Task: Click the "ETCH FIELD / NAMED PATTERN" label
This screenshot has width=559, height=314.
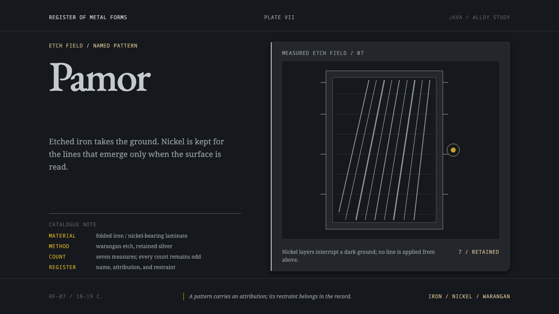Action: point(93,46)
